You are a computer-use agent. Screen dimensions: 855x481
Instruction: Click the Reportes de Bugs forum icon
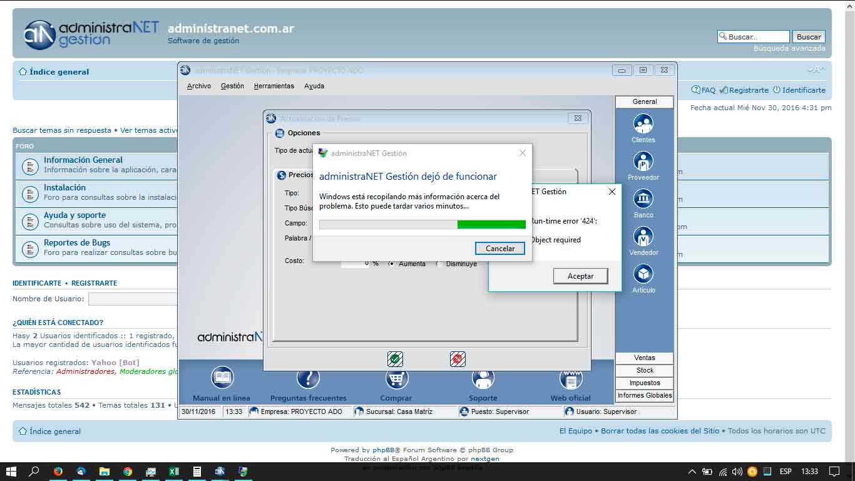point(30,249)
